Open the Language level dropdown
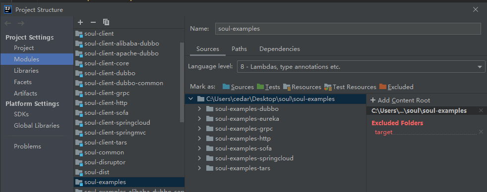Viewport: 487px width, 192px height. tap(361, 67)
